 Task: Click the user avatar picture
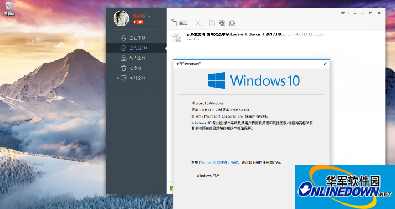(x=121, y=18)
